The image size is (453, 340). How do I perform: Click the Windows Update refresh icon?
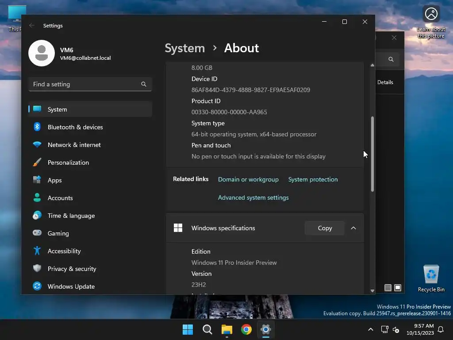[37, 286]
